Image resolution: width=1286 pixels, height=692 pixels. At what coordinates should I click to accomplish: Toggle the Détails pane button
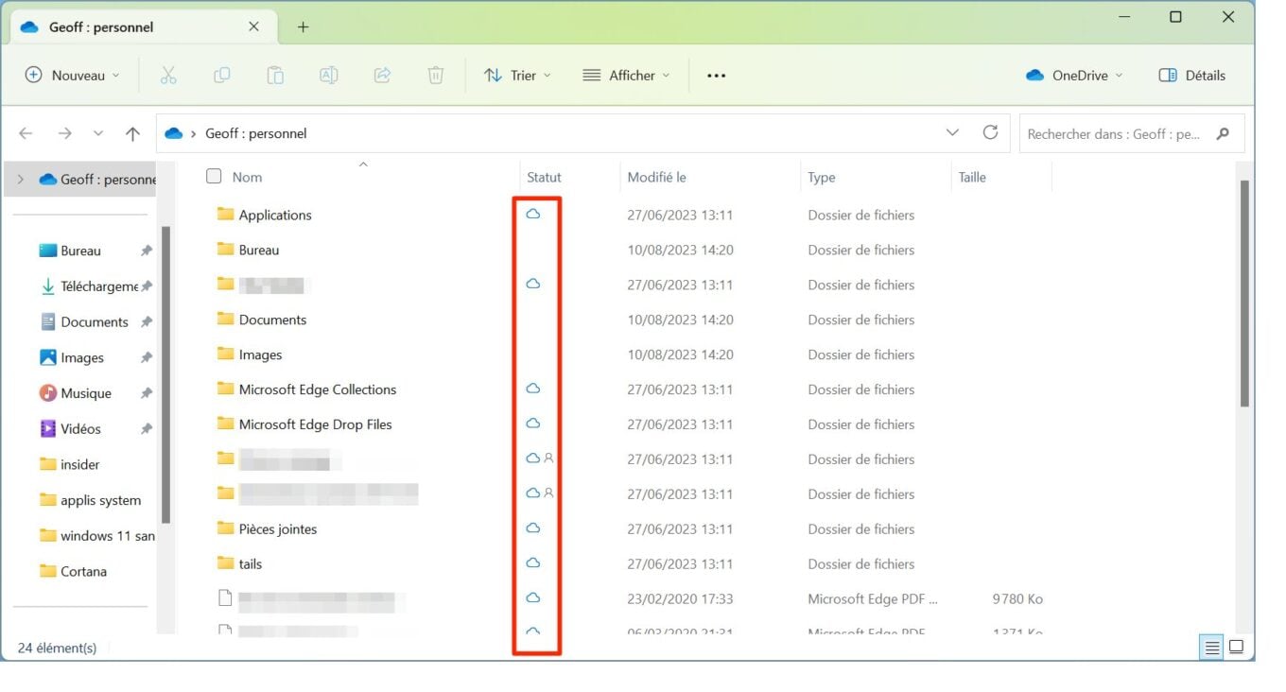point(1192,76)
